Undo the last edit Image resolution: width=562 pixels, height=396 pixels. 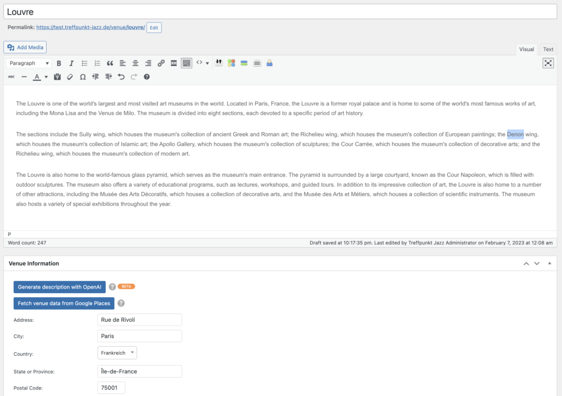point(121,76)
